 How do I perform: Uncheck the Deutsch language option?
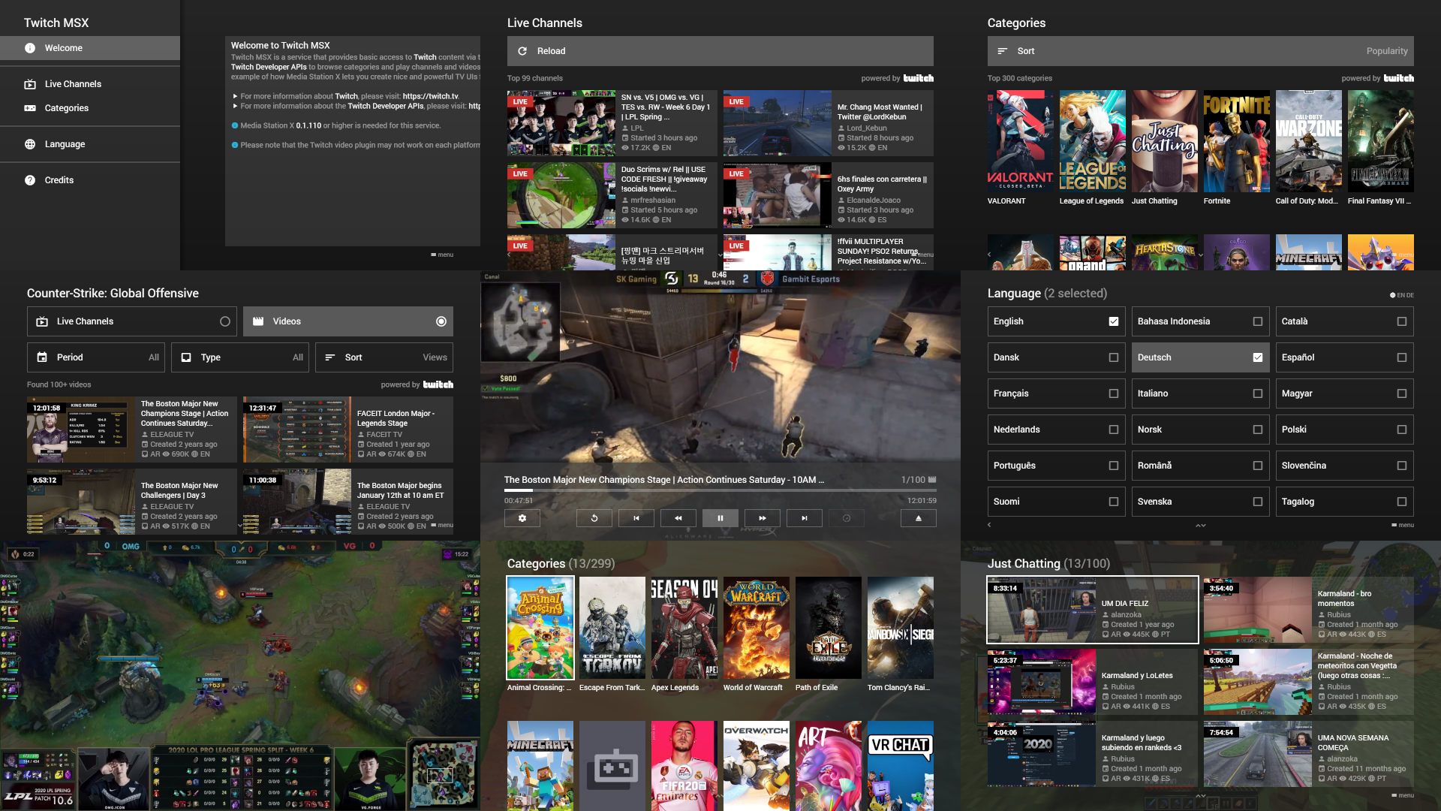pos(1257,357)
